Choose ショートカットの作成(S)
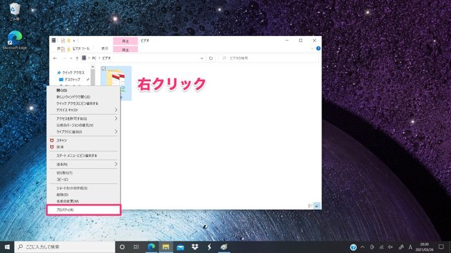This screenshot has width=451, height=253. 83,188
